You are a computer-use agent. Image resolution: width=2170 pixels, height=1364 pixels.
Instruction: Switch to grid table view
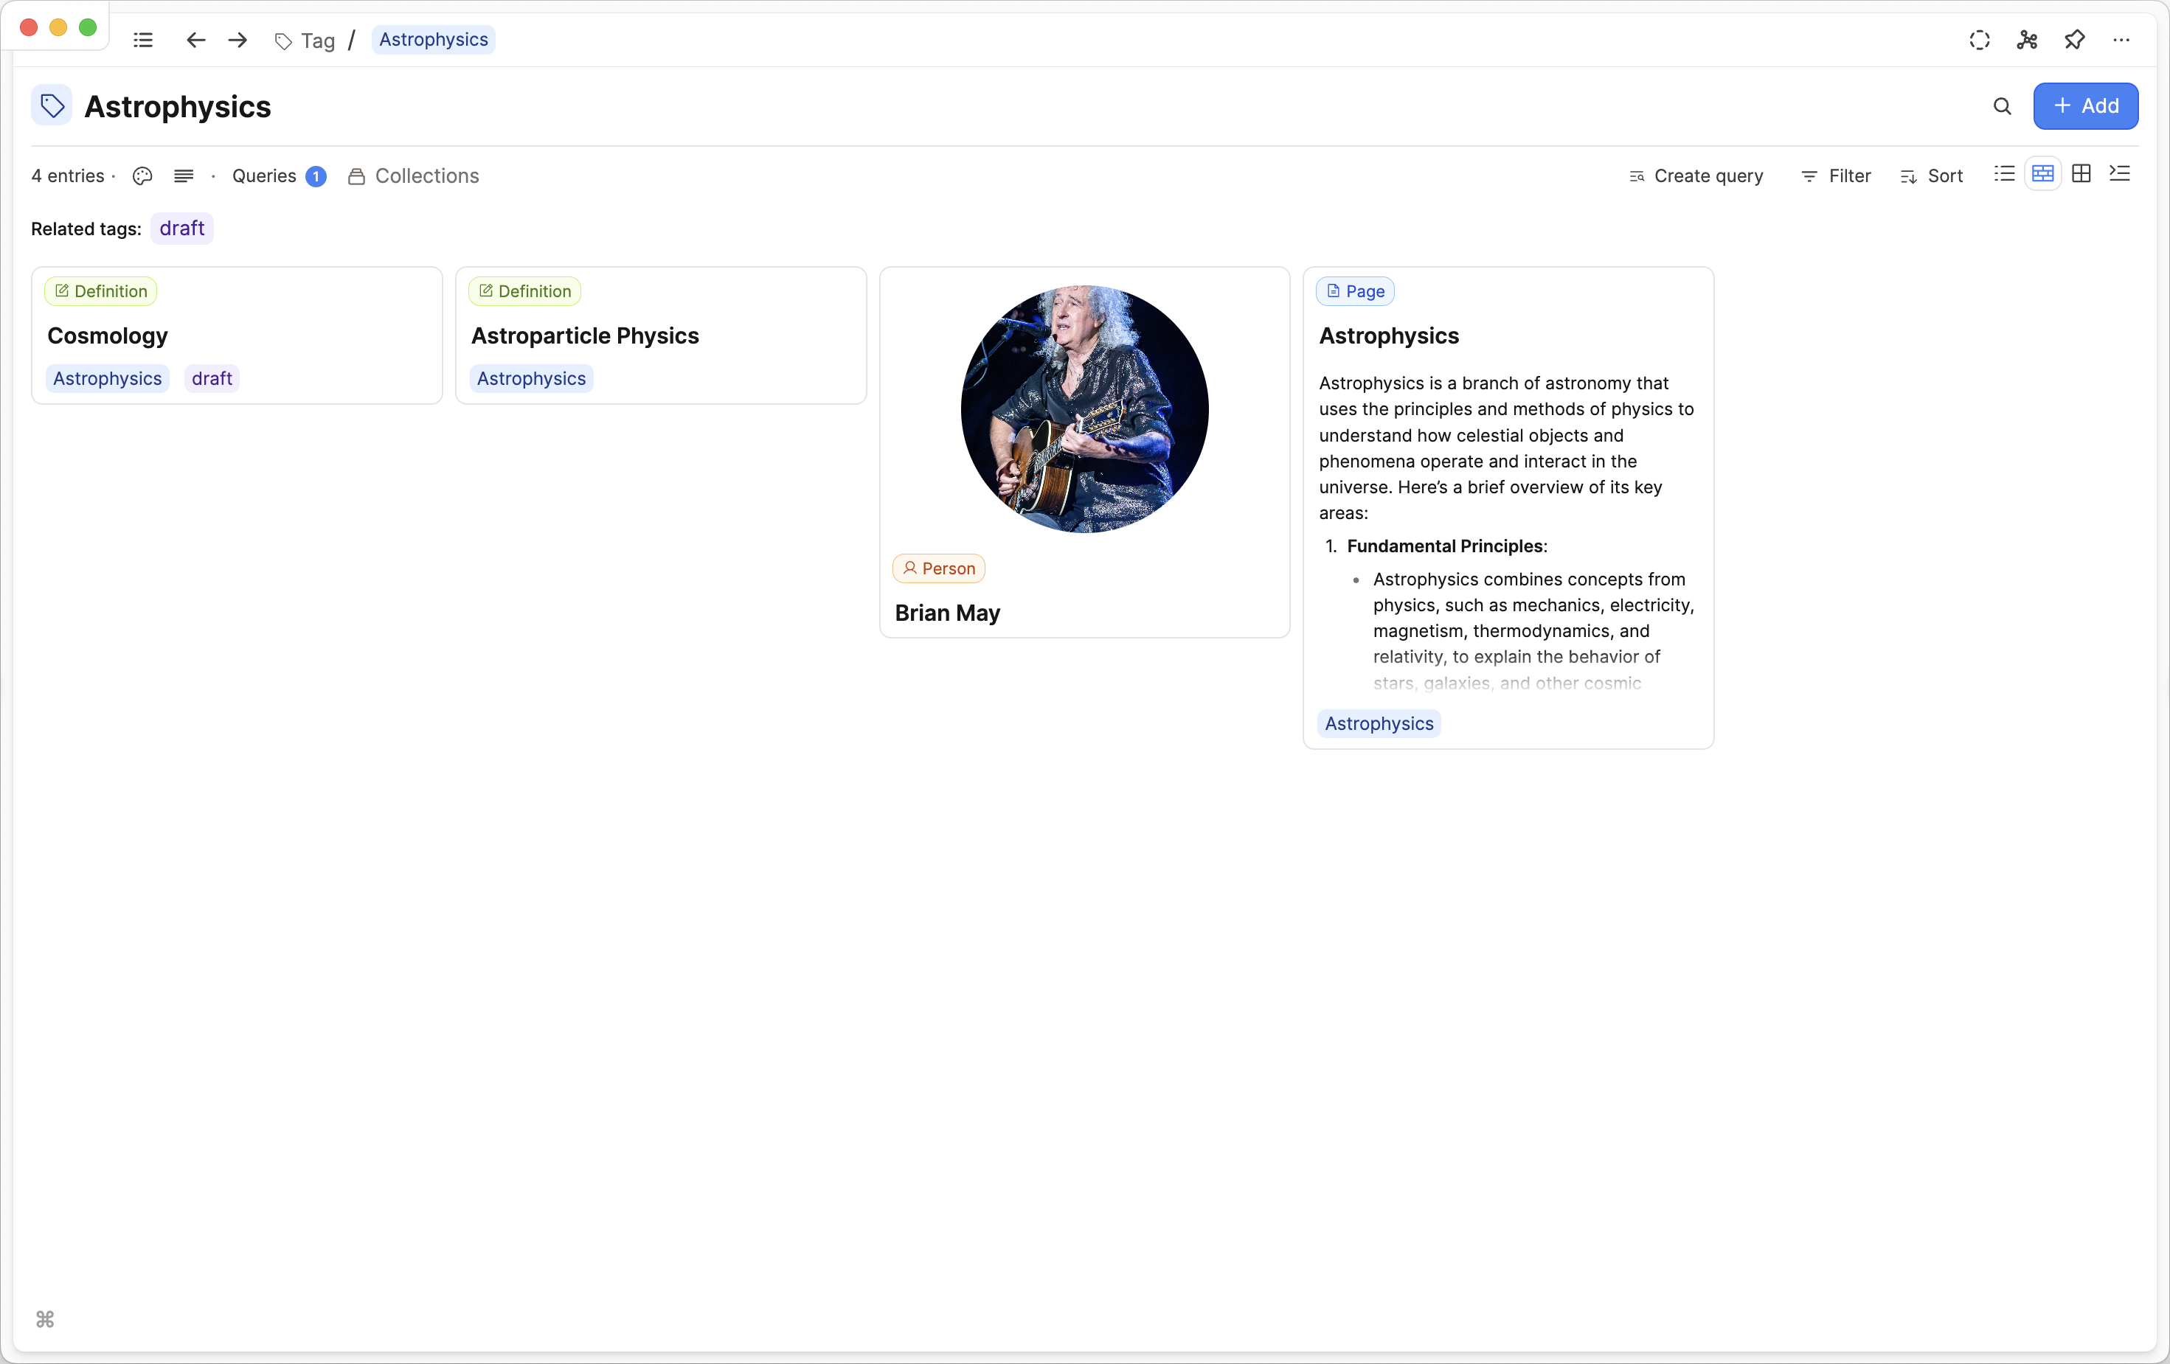point(2081,174)
